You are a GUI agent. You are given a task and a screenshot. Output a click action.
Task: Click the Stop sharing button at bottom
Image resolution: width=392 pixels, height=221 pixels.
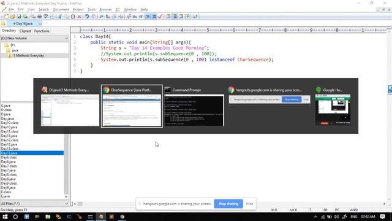(228, 204)
